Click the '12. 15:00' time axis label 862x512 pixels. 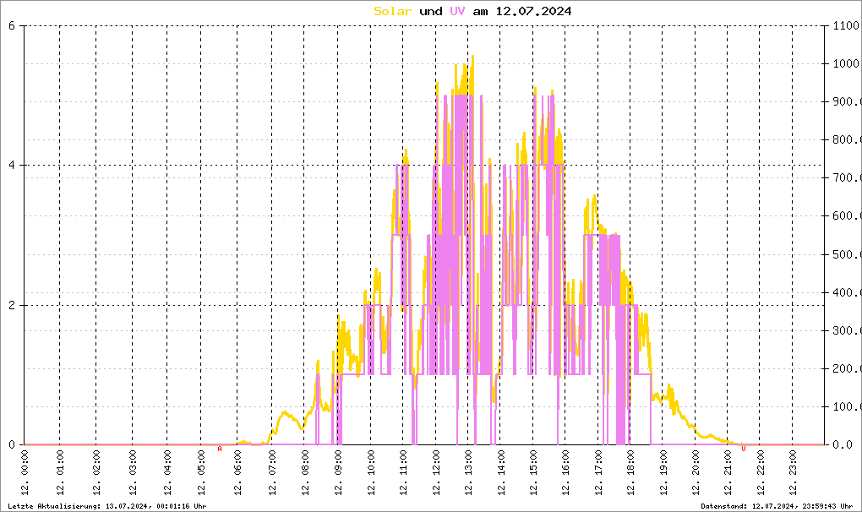point(533,472)
